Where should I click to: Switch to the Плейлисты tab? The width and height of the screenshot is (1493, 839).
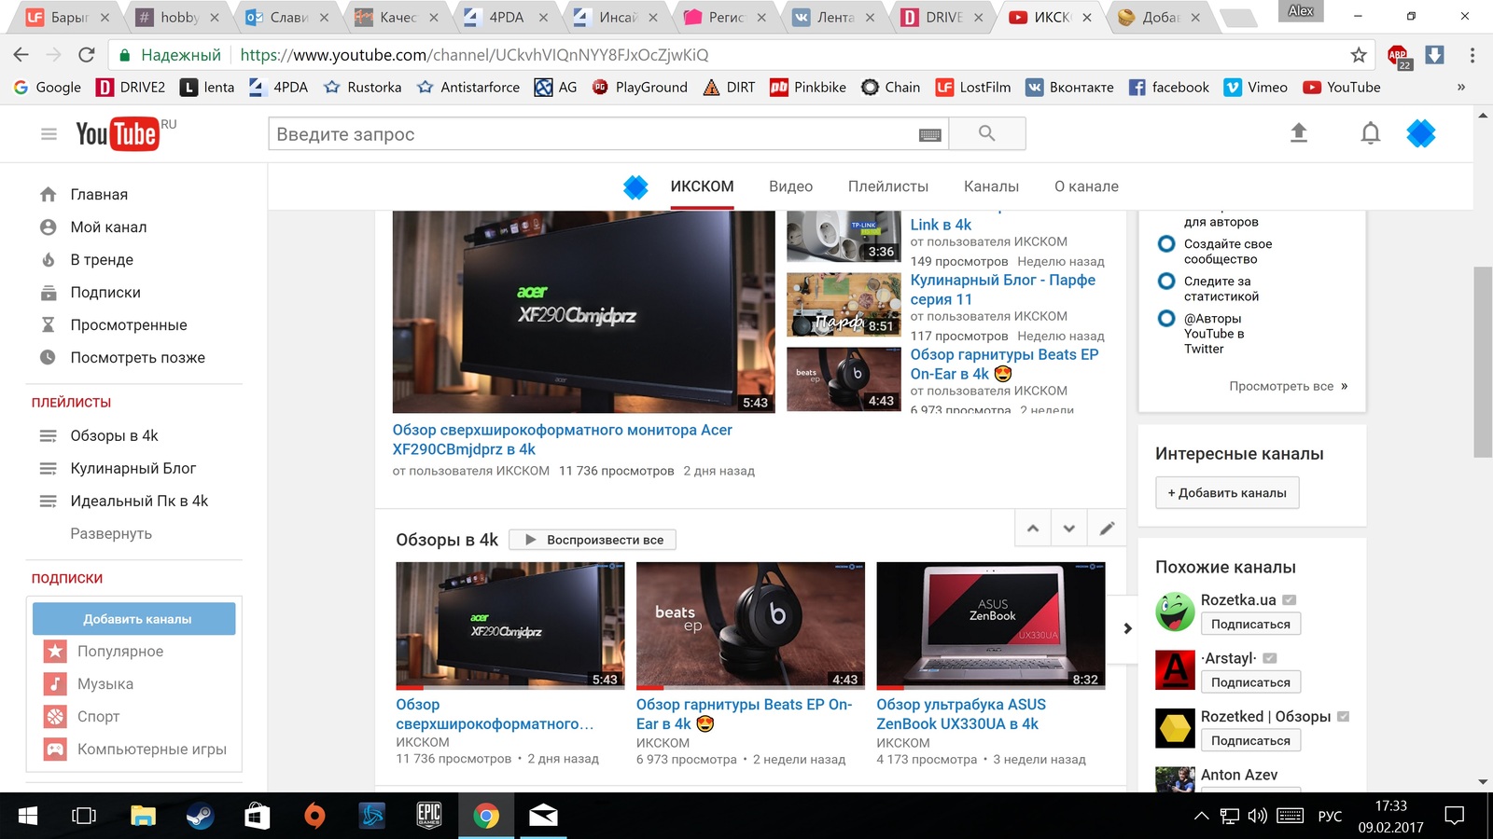pos(887,186)
